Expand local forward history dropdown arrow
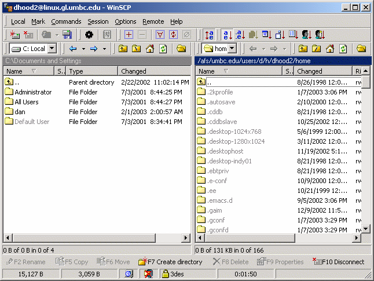 (104, 49)
